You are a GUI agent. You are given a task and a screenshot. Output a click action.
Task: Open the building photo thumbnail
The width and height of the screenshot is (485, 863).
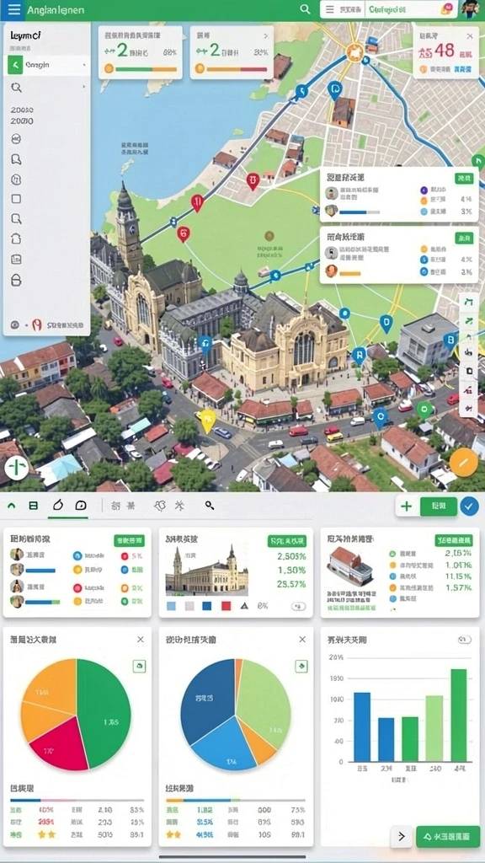click(207, 571)
